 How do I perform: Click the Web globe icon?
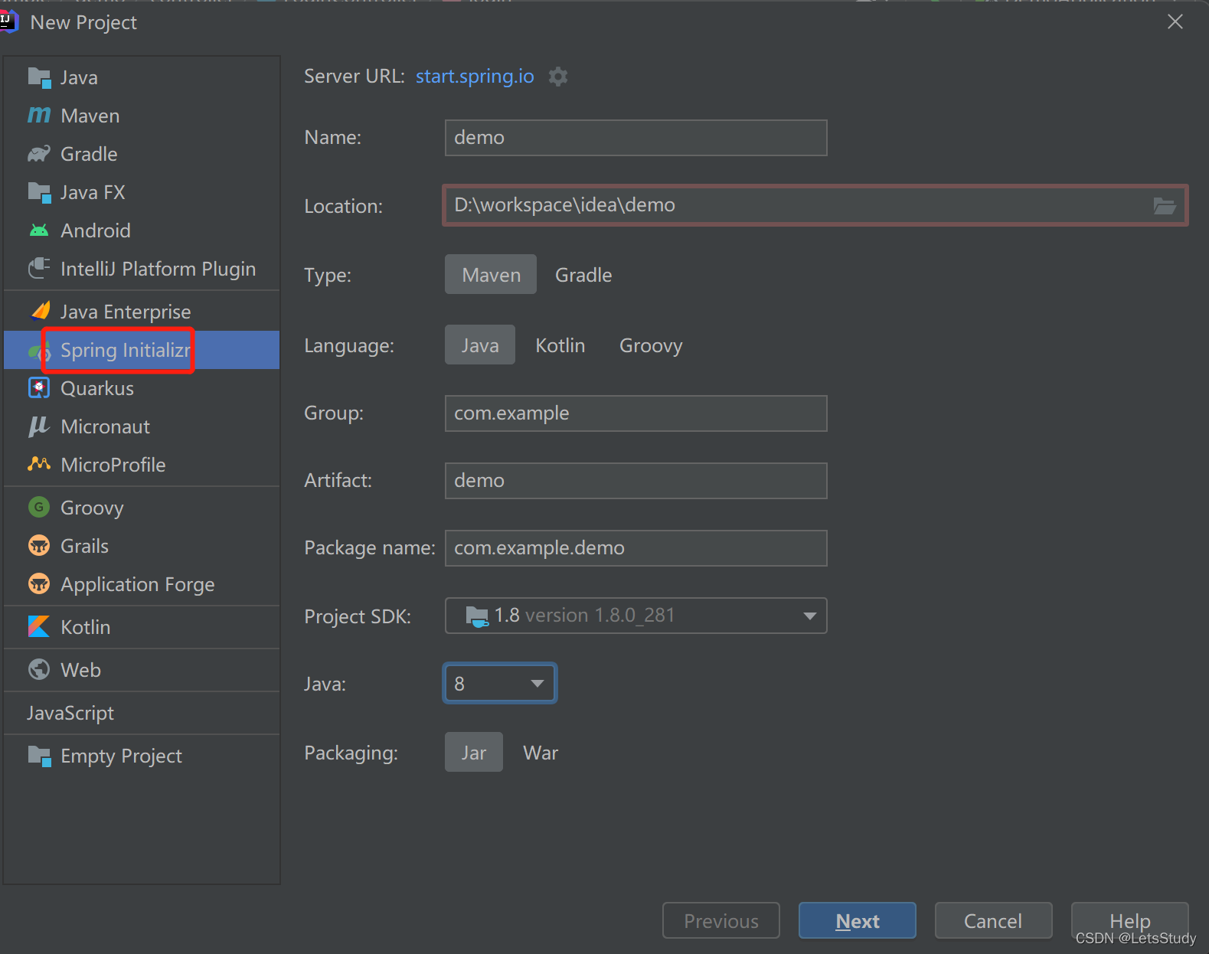39,669
